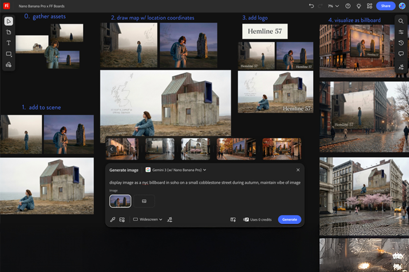
Task: Click the lightbulb tips icon
Action: tap(359, 6)
